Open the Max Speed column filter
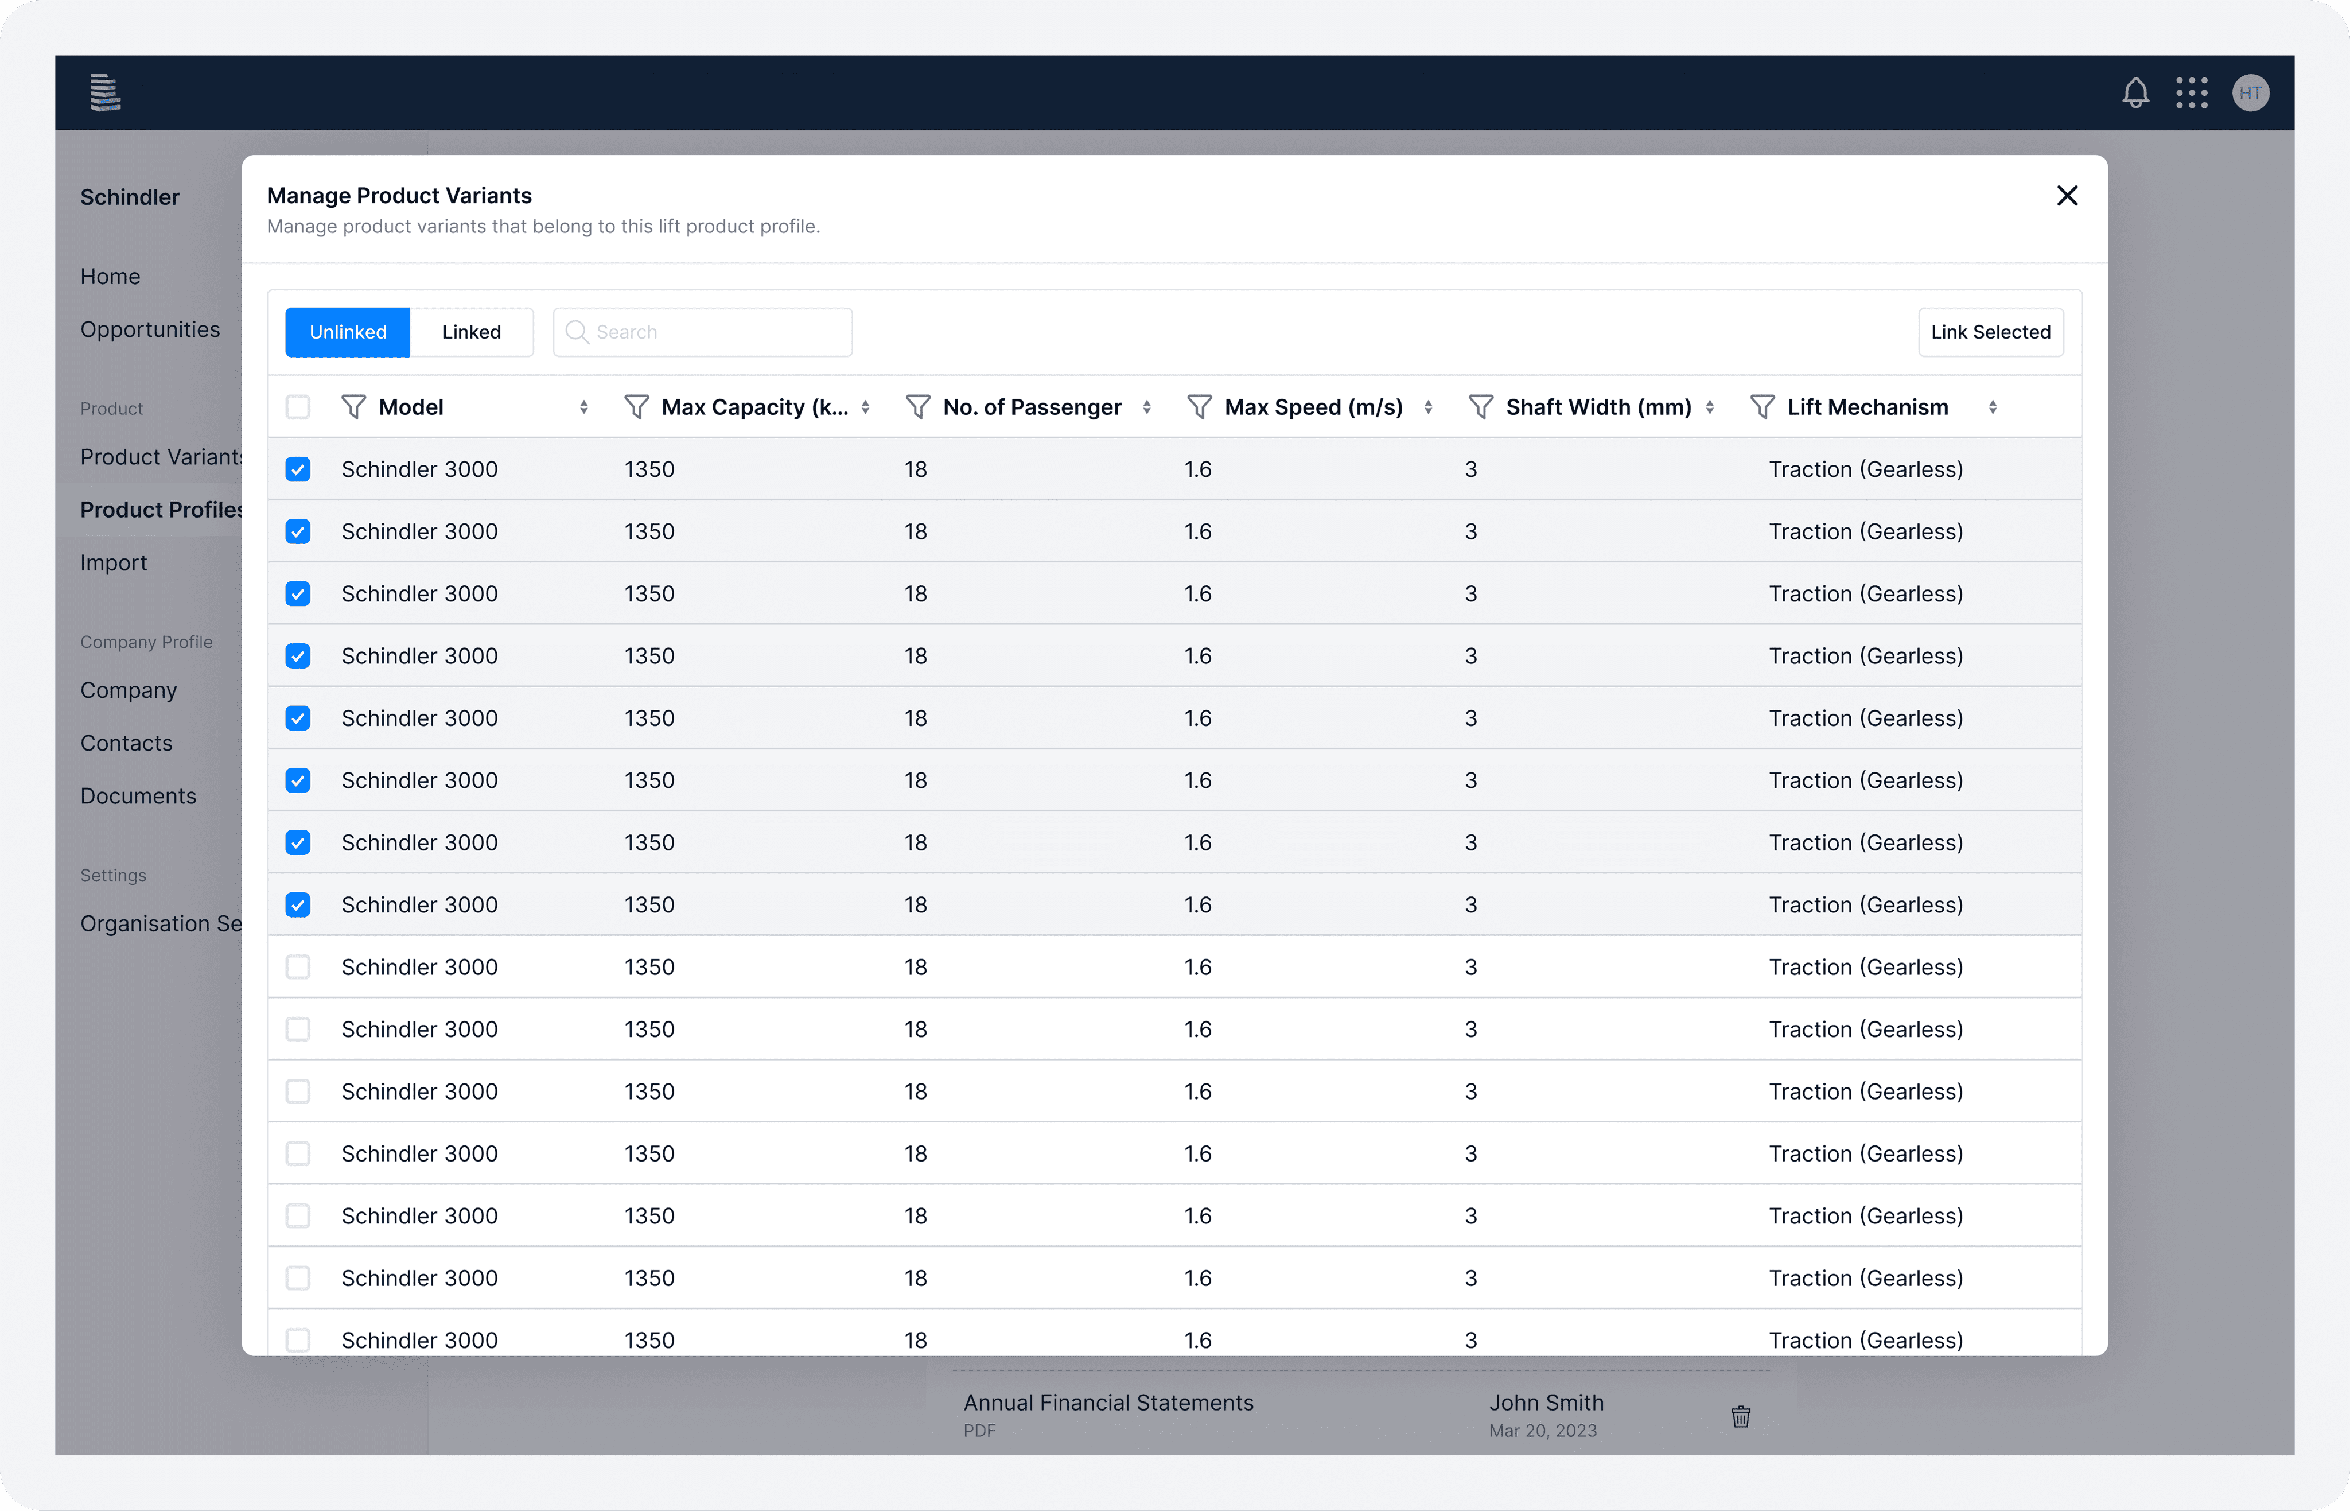Viewport: 2350px width, 1511px height. click(x=1199, y=407)
